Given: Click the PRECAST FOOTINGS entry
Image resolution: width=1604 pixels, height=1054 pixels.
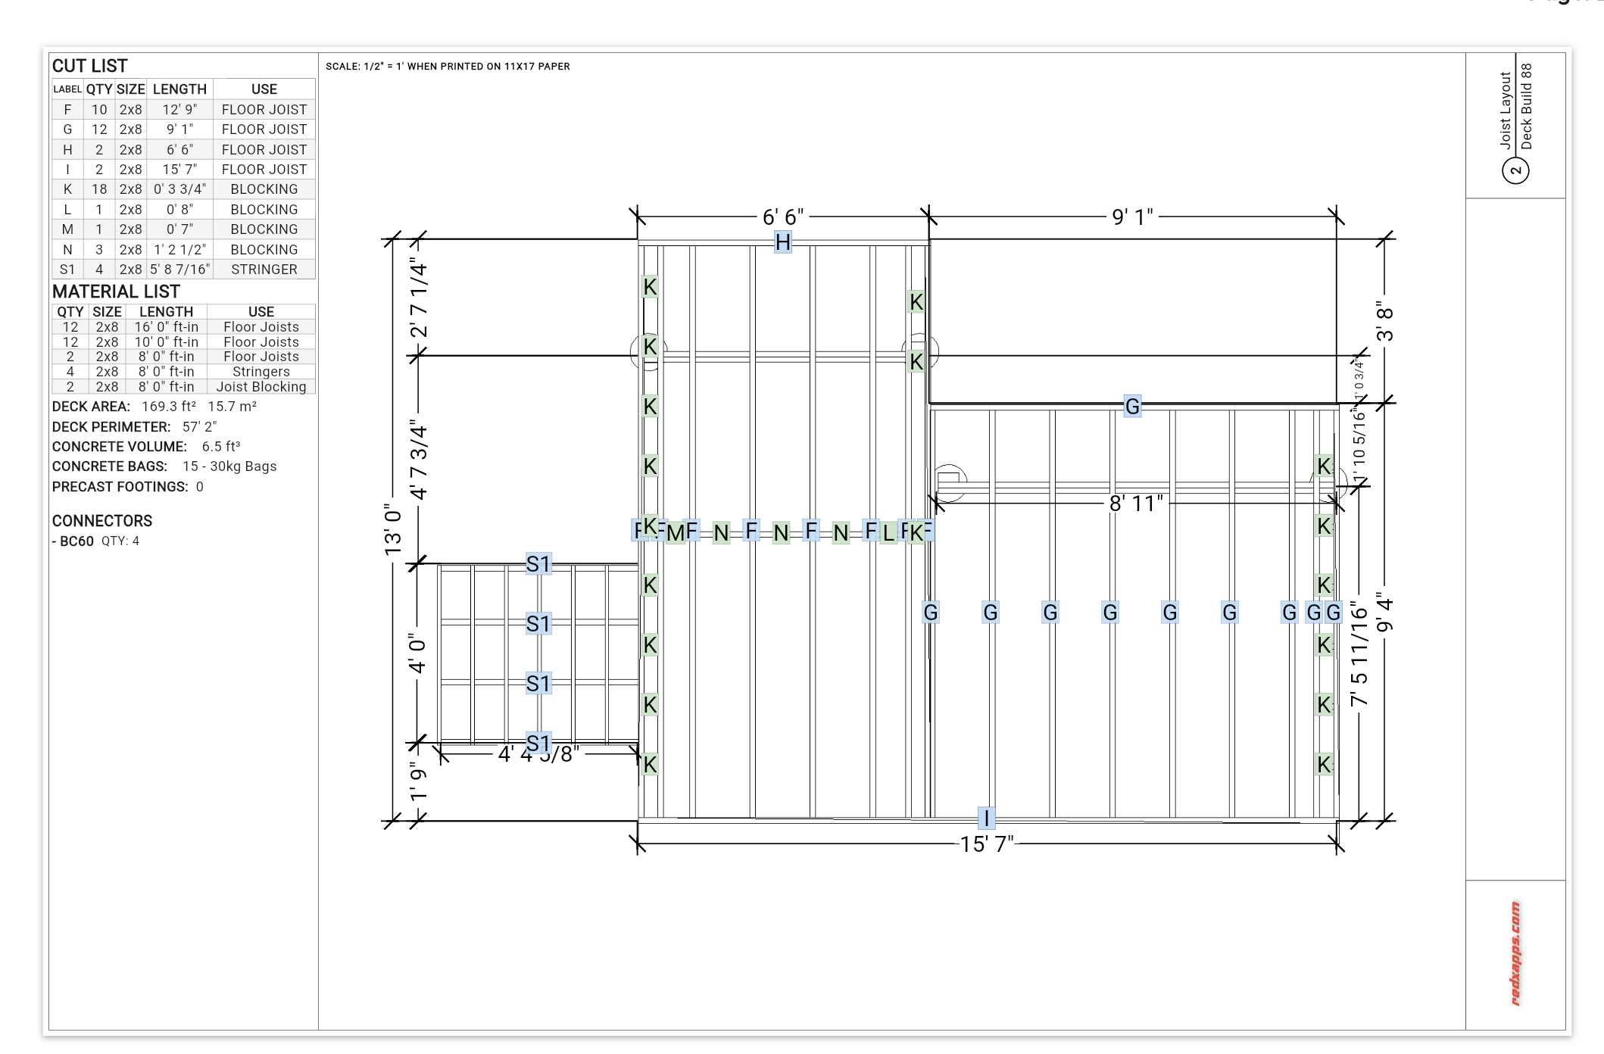Looking at the screenshot, I should pos(128,487).
